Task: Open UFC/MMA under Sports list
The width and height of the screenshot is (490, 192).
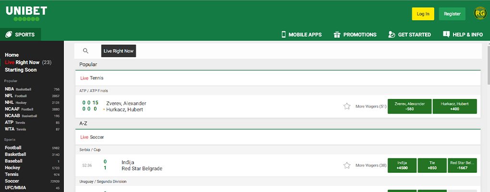Action: [32, 188]
